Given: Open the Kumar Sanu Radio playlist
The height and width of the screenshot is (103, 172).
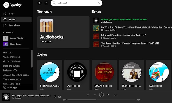Looking at the screenshot, I should (12, 84).
